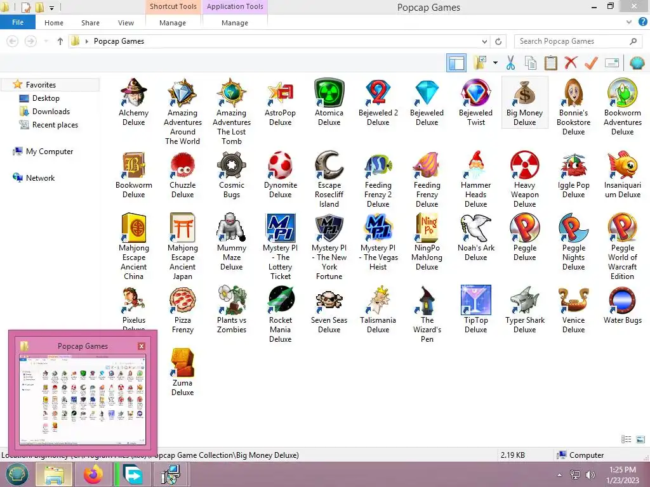Click the Search Popcap Games field
This screenshot has width=650, height=487.
pos(578,41)
